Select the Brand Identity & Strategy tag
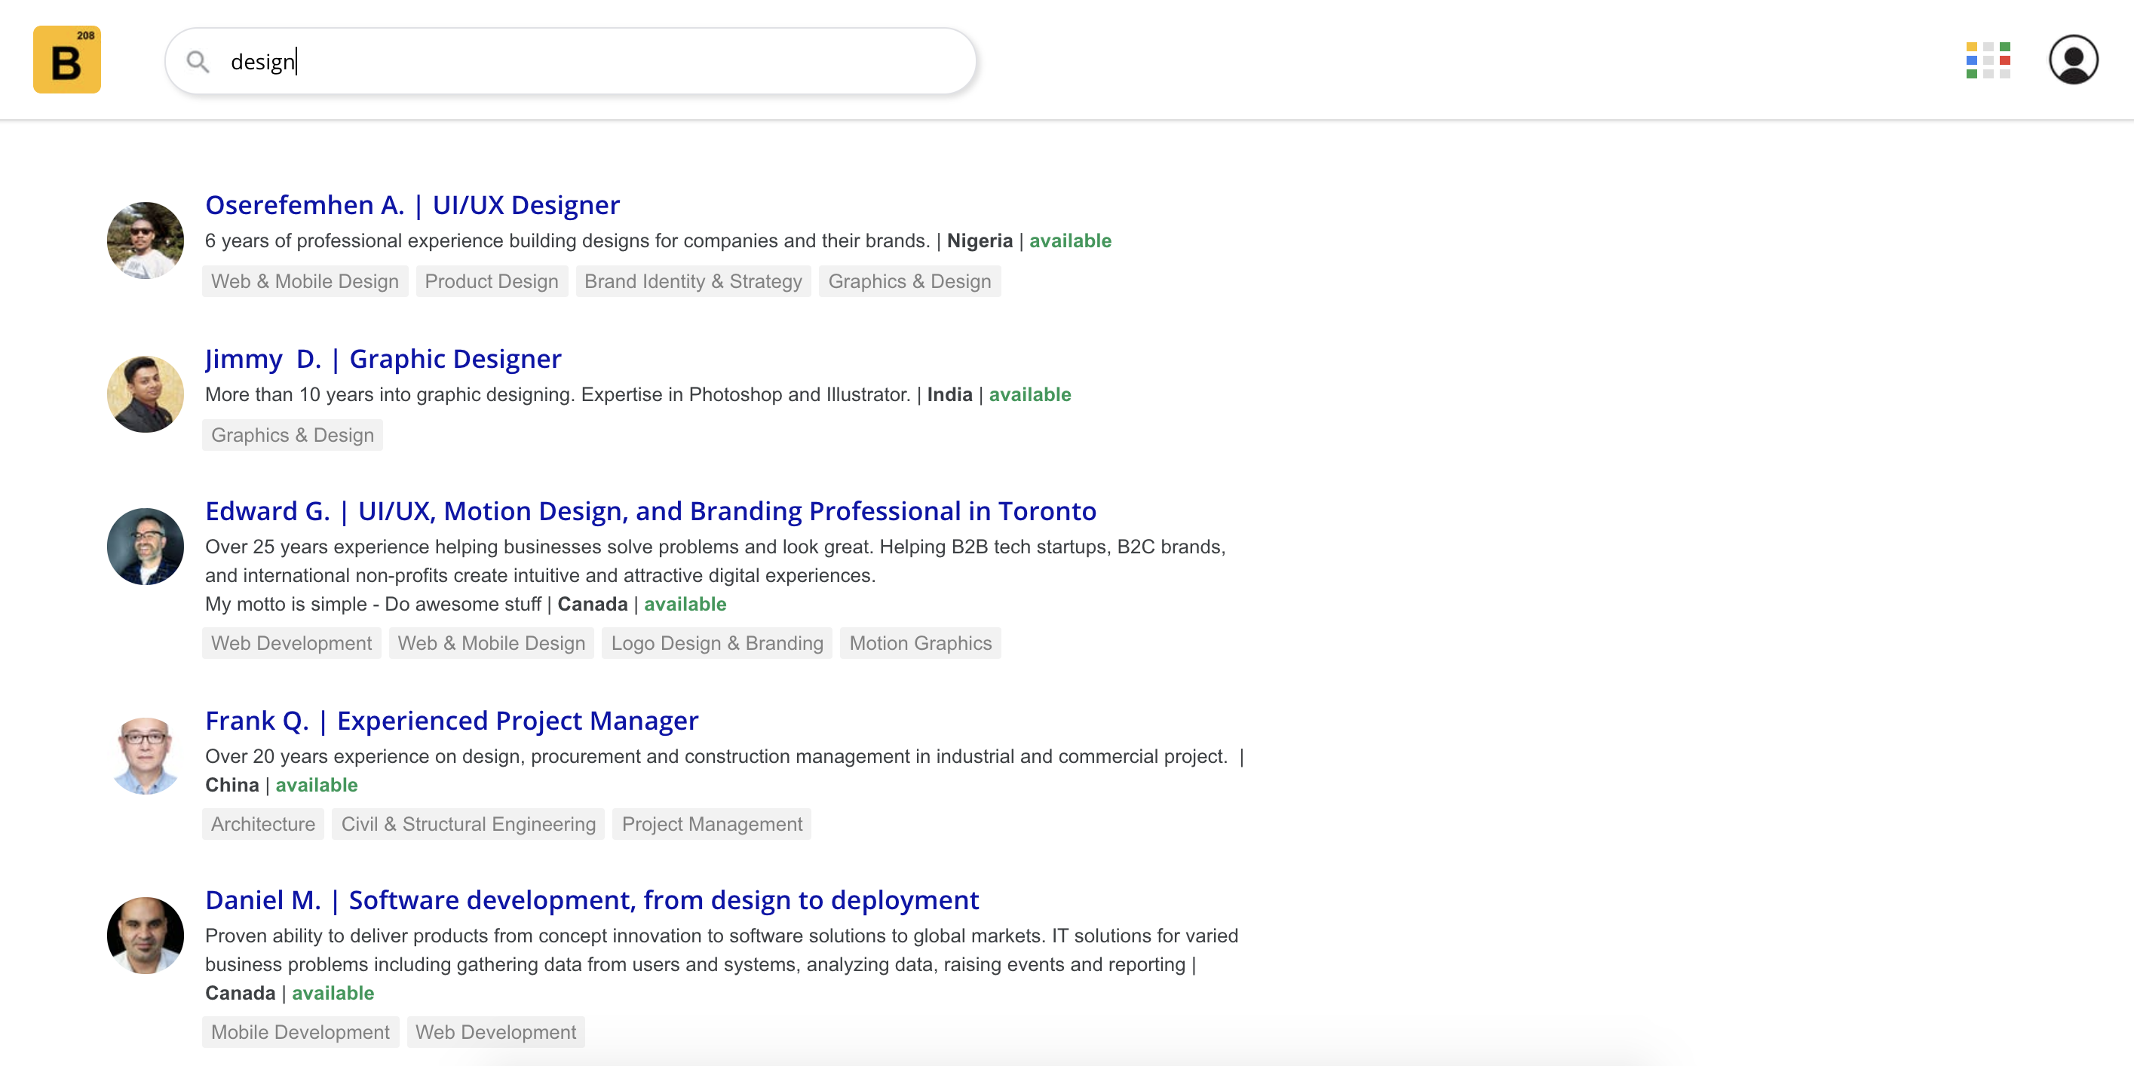Image resolution: width=2134 pixels, height=1066 pixels. click(692, 280)
